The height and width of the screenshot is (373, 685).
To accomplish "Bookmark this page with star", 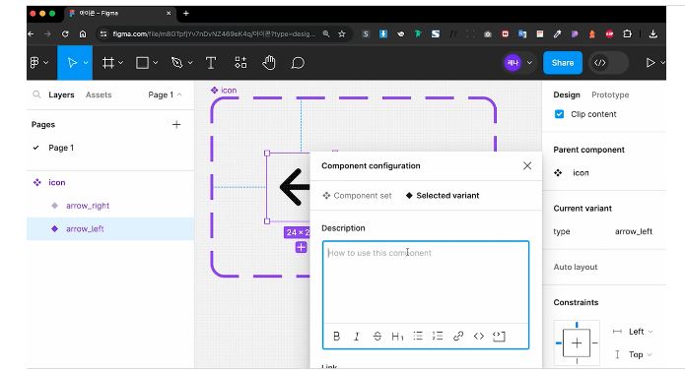I will click(x=342, y=34).
